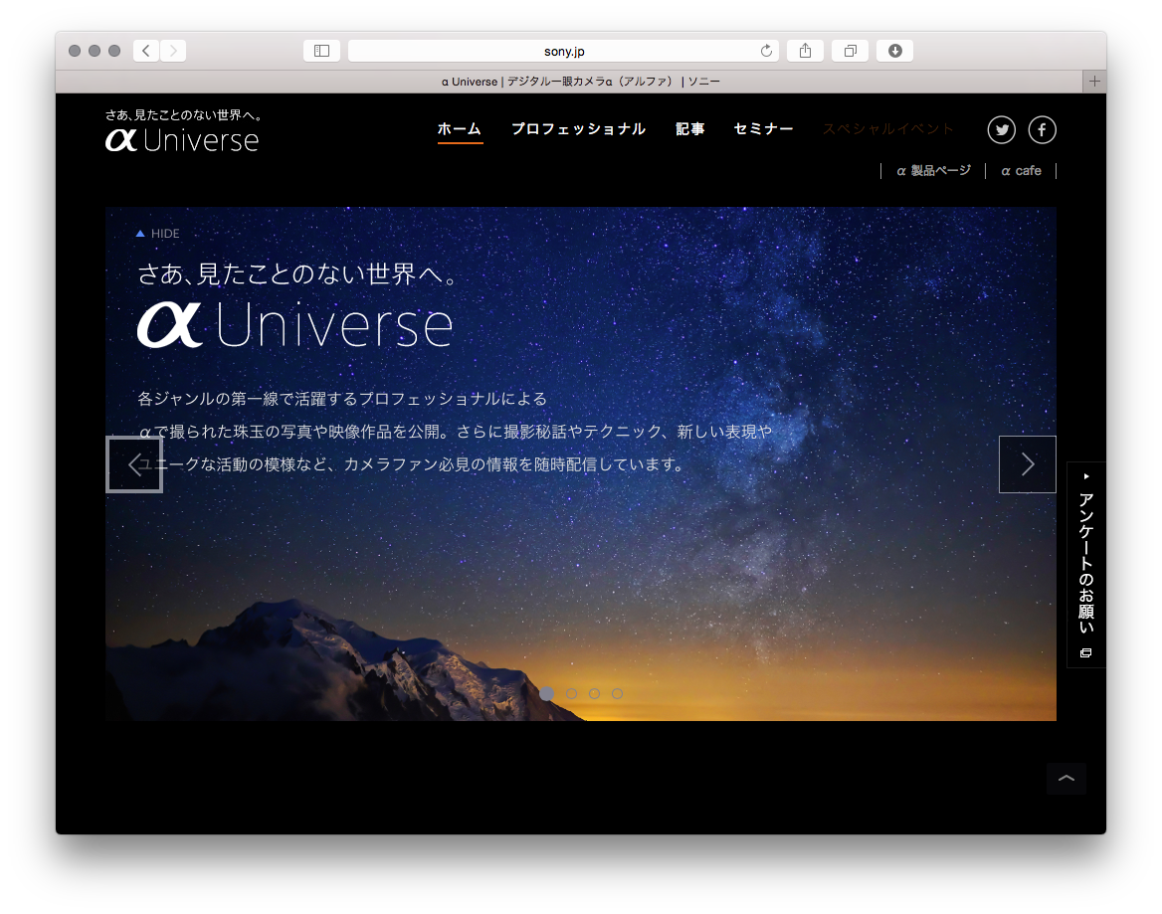The width and height of the screenshot is (1162, 914).
Task: Open the Safari Share menu
Action: tap(806, 51)
